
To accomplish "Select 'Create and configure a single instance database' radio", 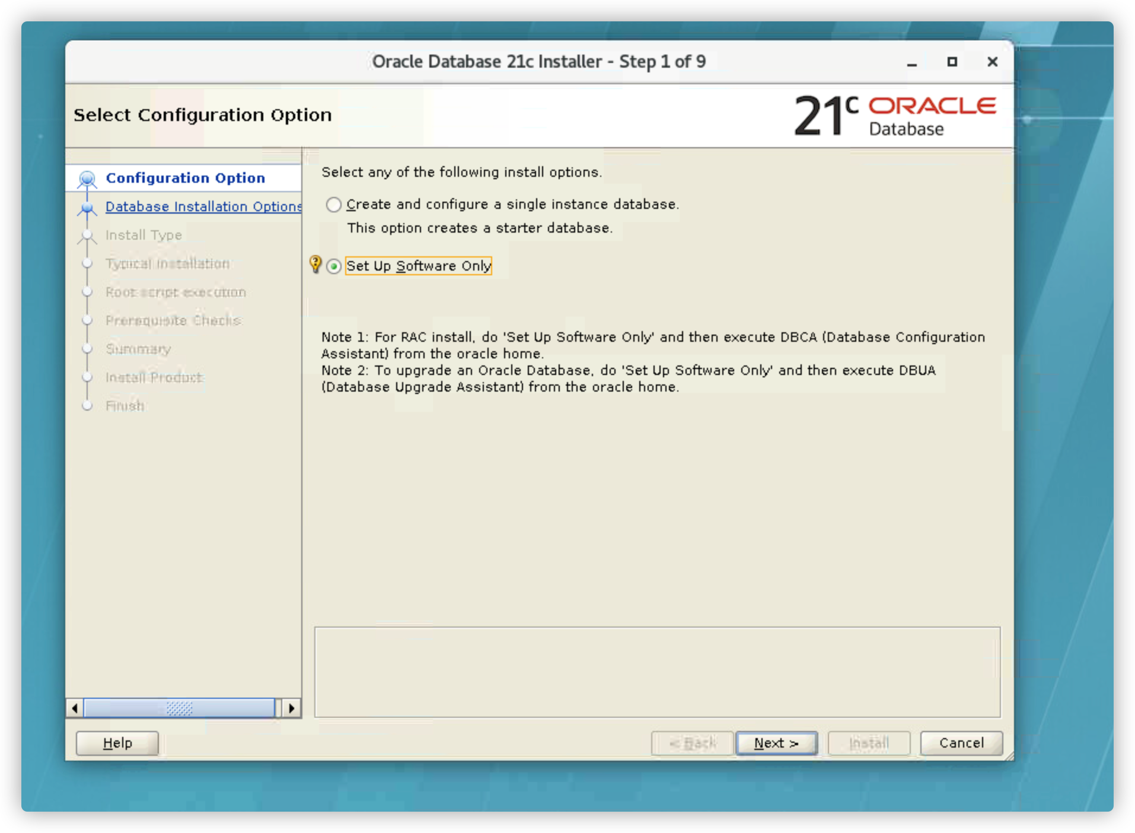I will [x=334, y=205].
